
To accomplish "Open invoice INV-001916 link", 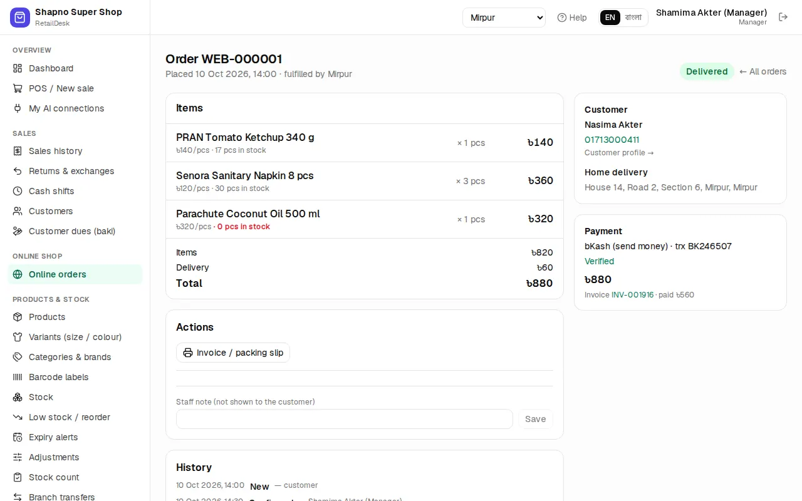I will point(632,295).
